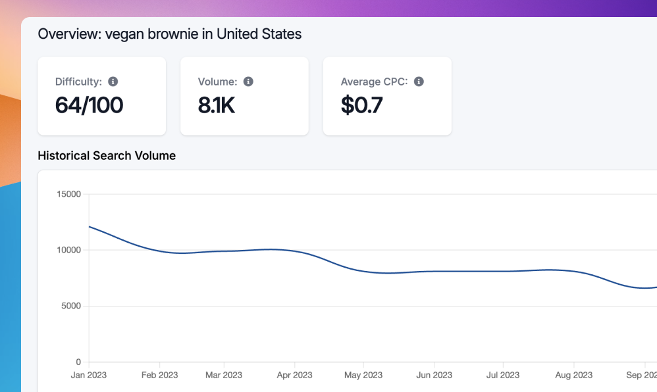Select the Jul 2023 axis label

502,375
